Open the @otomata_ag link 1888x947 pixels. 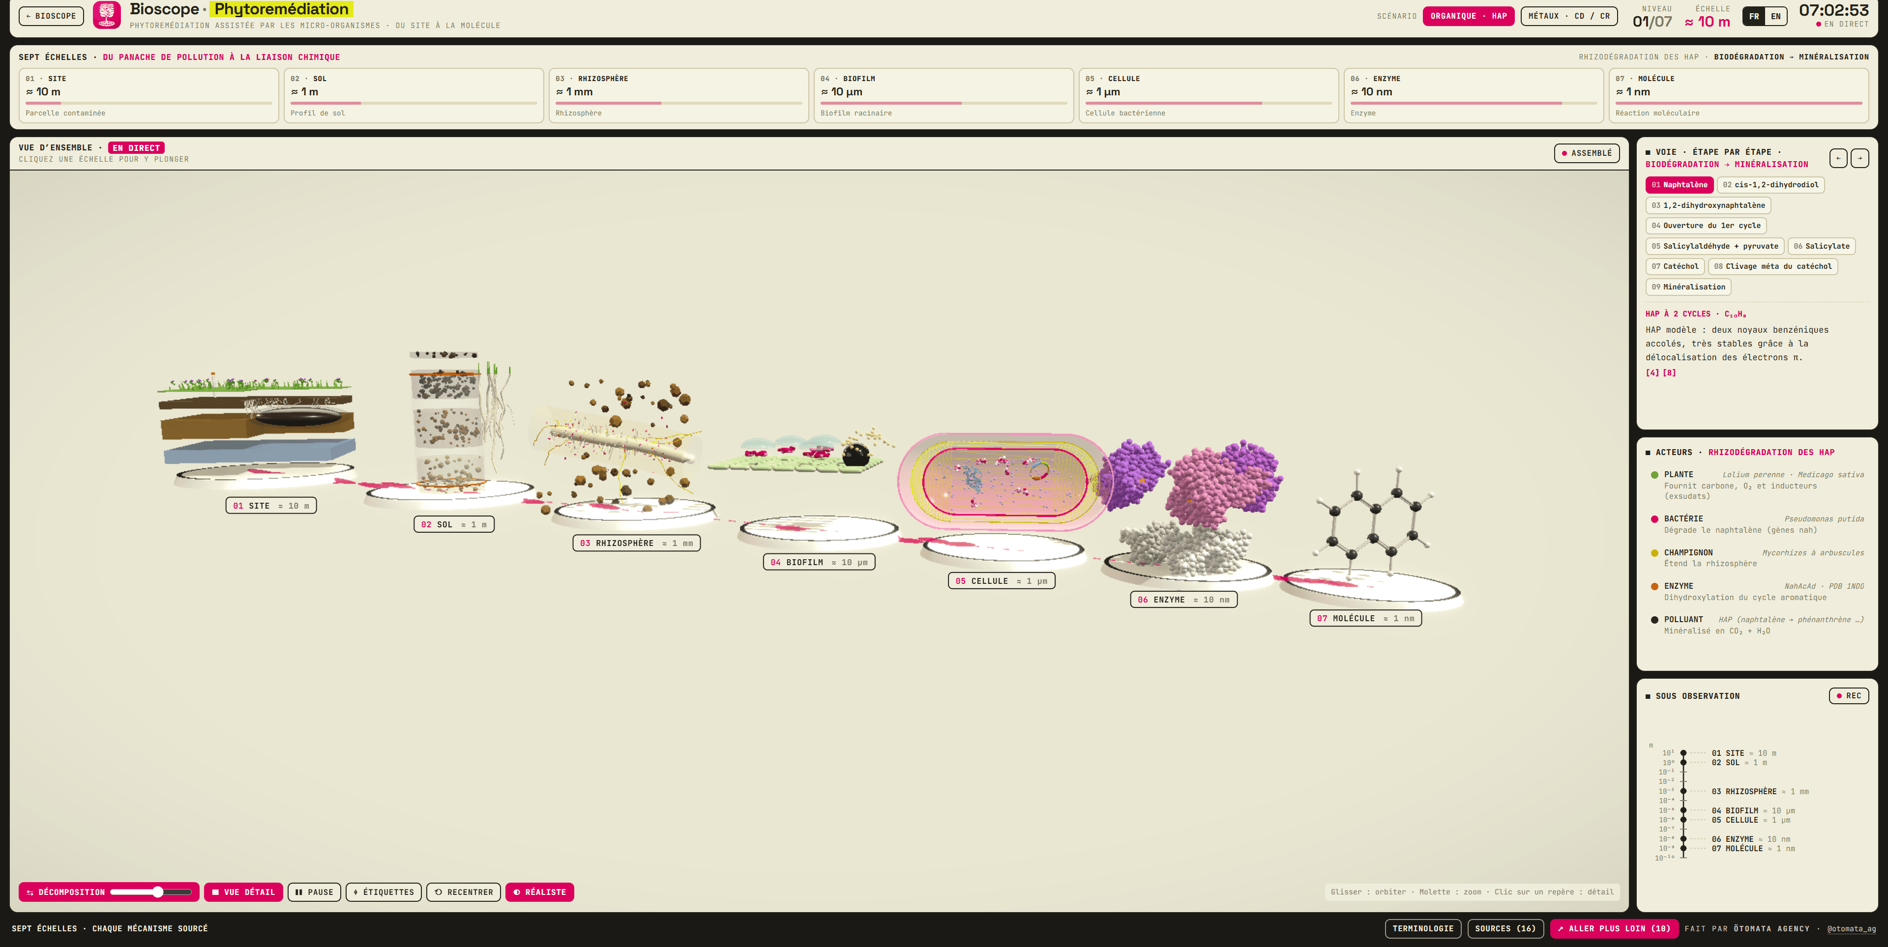[1851, 929]
